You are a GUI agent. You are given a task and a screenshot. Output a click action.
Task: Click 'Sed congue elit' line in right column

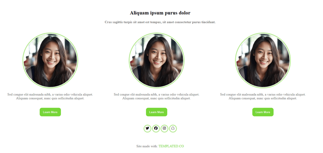point(263,95)
